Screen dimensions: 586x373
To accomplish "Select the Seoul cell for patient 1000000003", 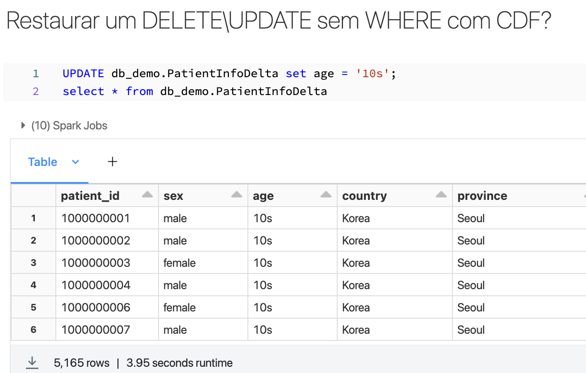I will 519,263.
